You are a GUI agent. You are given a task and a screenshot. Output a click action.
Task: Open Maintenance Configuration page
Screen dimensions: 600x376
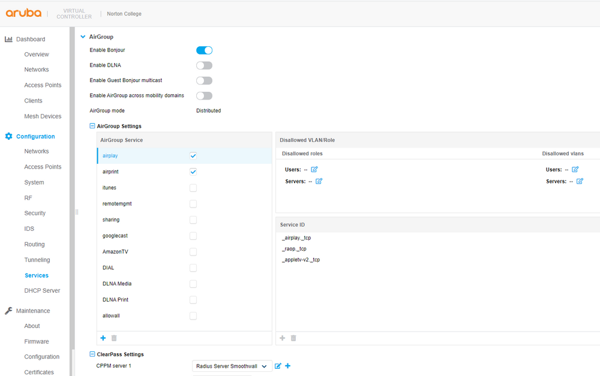point(42,357)
